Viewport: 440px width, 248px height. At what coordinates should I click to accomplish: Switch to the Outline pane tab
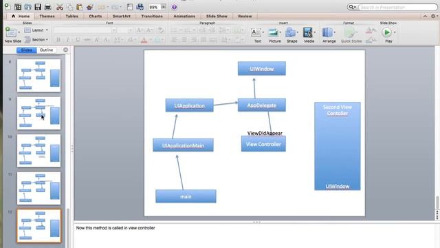[x=46, y=50]
